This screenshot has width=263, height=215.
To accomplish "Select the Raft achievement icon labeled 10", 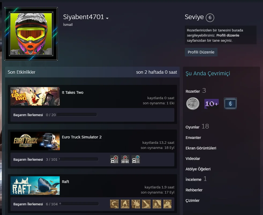I will click(x=136, y=204).
